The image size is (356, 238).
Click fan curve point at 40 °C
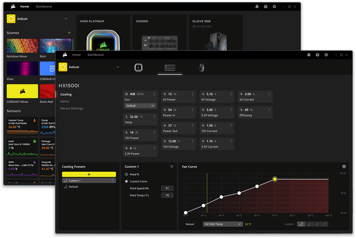tap(221, 197)
